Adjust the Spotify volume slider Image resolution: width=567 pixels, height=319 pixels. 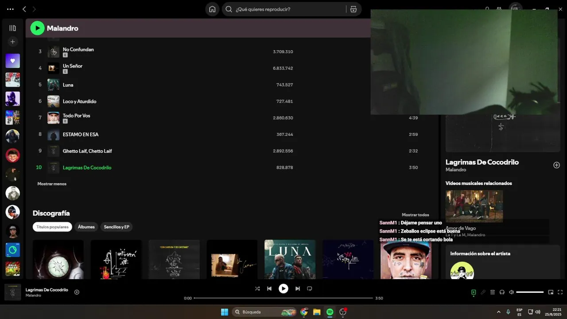(530, 292)
